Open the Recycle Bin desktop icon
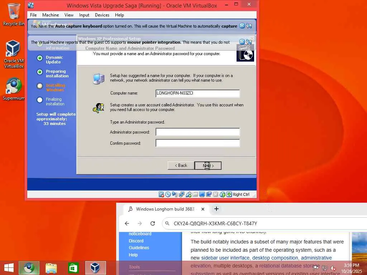 point(14,14)
